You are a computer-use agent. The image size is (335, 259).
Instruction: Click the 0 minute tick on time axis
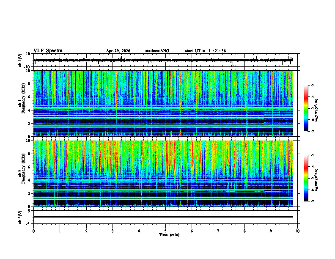33,231
